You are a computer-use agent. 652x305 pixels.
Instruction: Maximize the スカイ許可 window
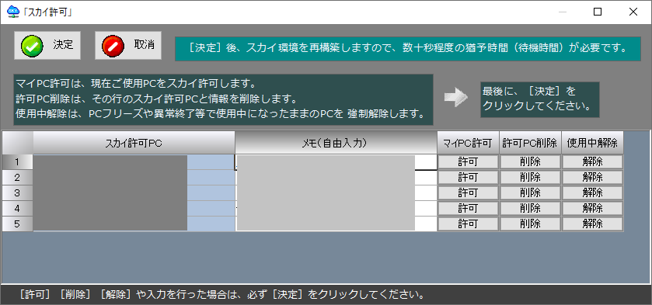click(x=598, y=12)
